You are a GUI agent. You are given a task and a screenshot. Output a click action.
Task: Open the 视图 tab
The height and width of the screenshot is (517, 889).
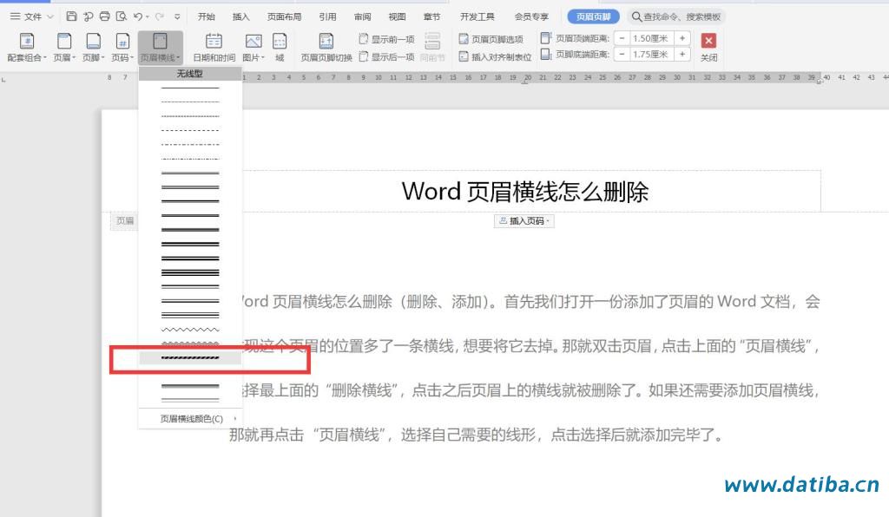point(397,16)
